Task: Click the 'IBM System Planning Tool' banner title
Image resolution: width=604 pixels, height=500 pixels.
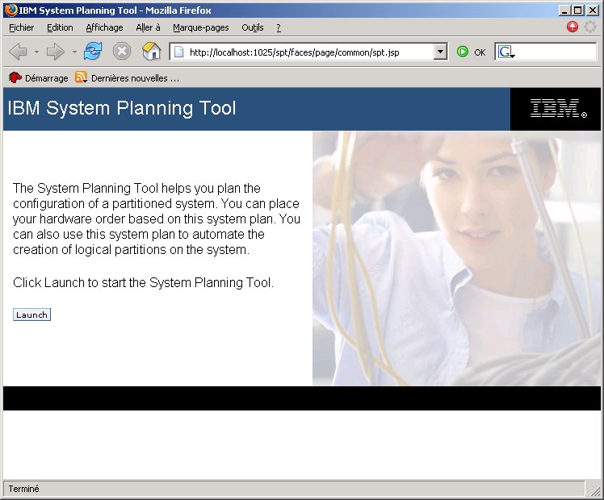Action: pyautogui.click(x=122, y=108)
